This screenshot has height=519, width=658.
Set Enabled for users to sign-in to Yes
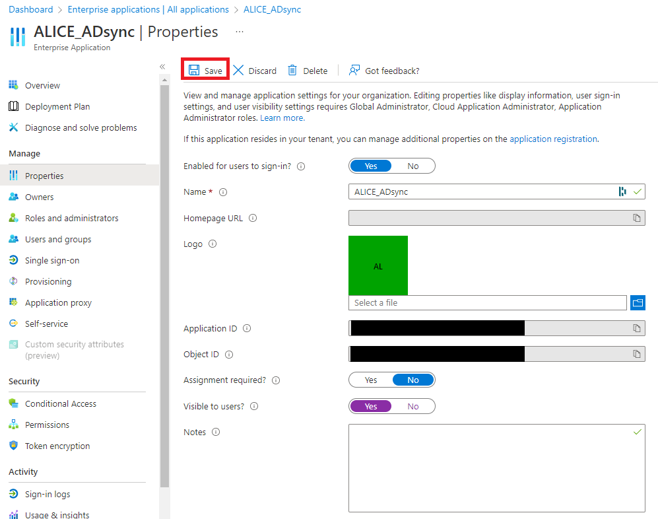click(x=370, y=166)
